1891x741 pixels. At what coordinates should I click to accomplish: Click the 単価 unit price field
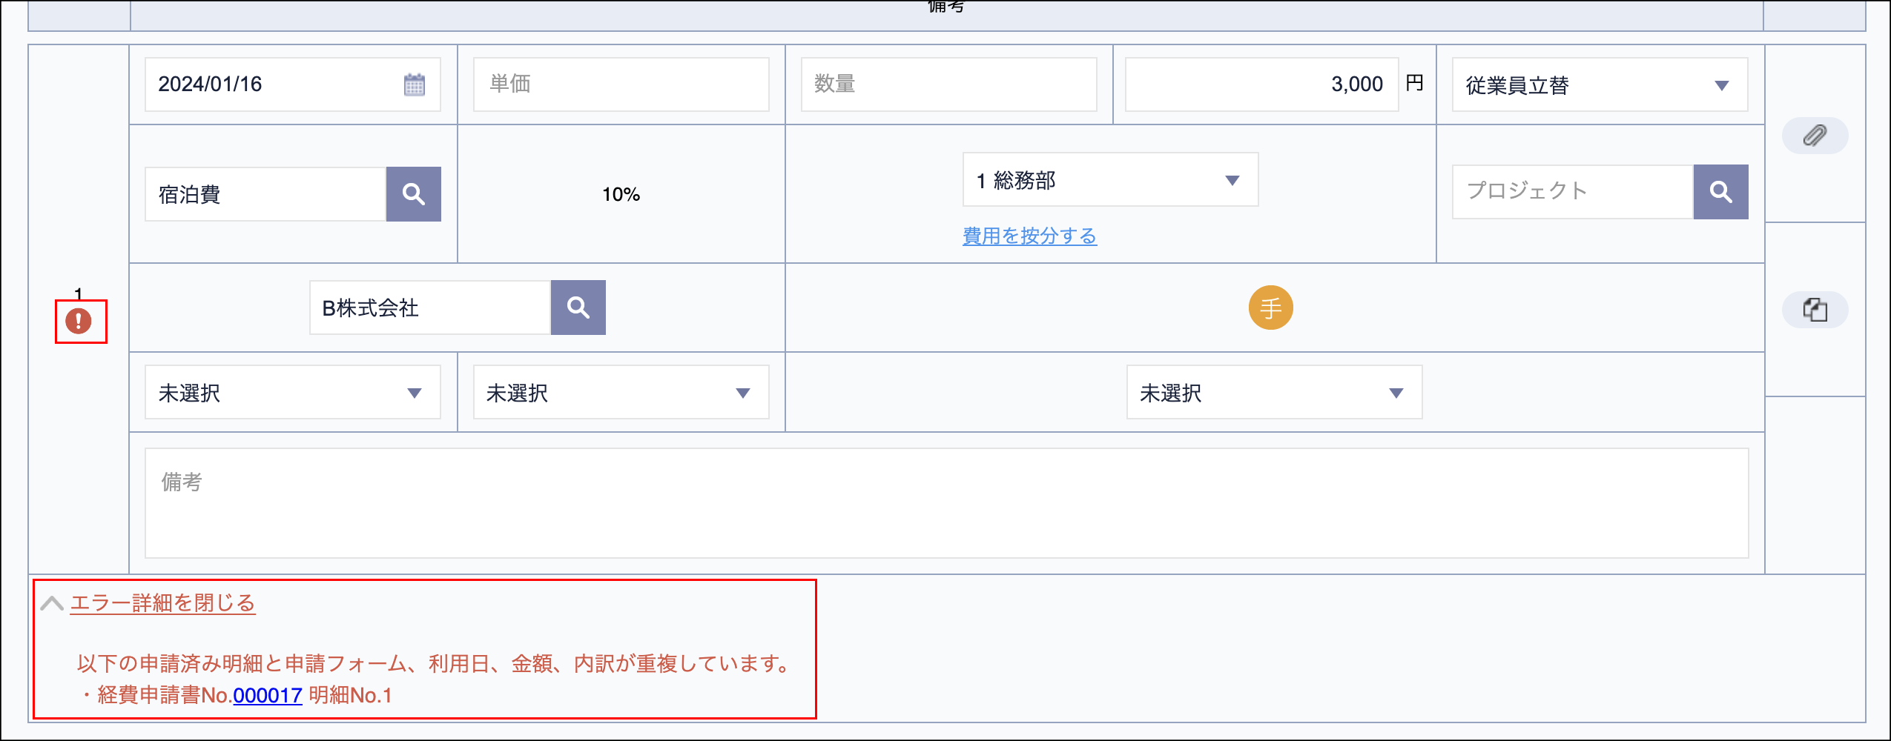[621, 84]
